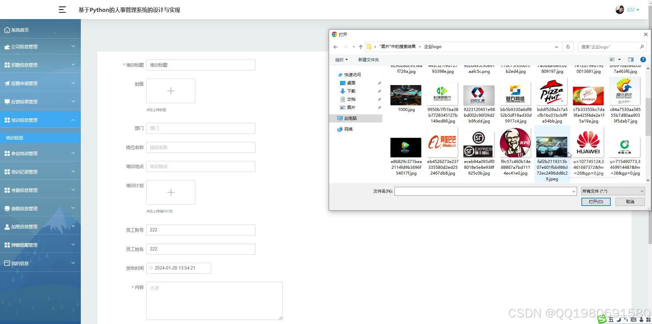Open 请假信息管理 sidebar menu
This screenshot has width=652, height=324.
tap(40, 209)
